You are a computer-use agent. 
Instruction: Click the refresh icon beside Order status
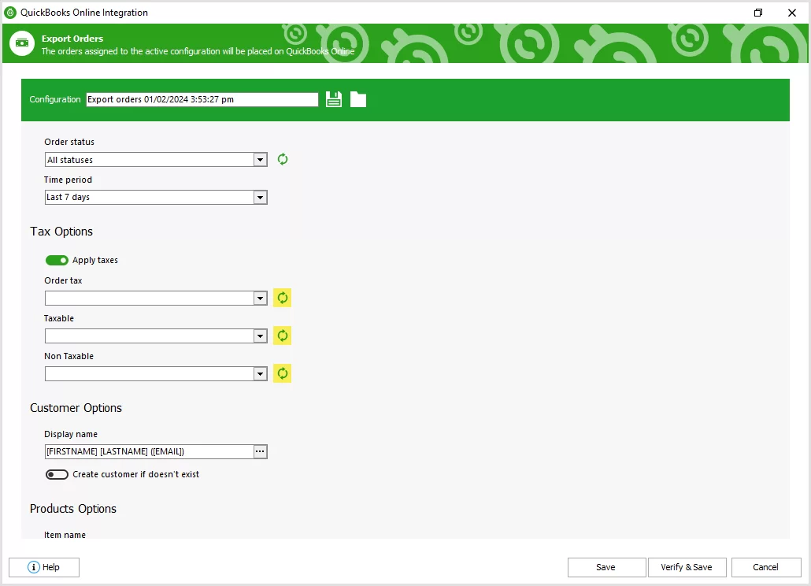(282, 159)
